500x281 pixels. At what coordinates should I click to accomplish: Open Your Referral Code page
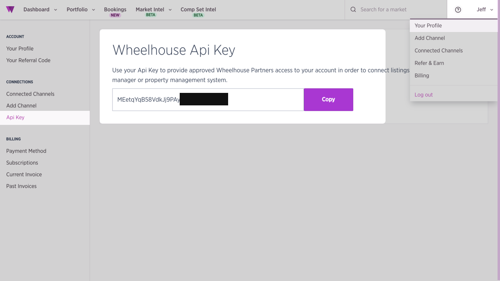28,60
